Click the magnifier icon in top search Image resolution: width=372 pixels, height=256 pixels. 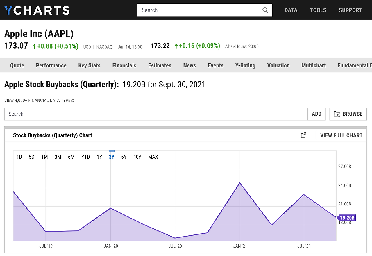click(265, 10)
